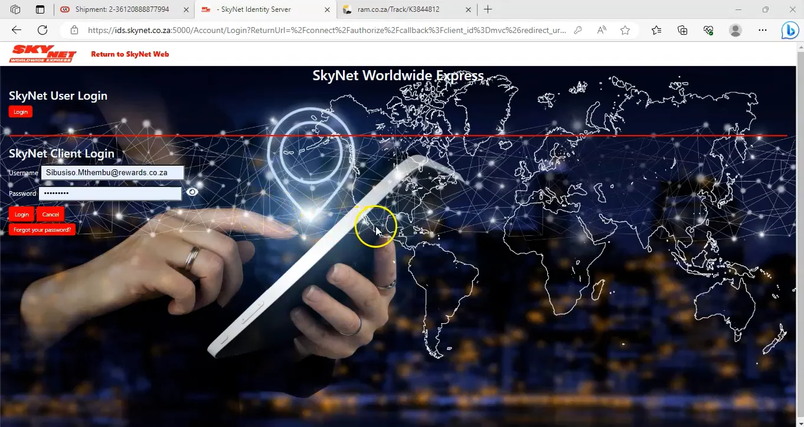The image size is (804, 427).
Task: Click the SkyNet User Login heading
Action: coord(58,96)
